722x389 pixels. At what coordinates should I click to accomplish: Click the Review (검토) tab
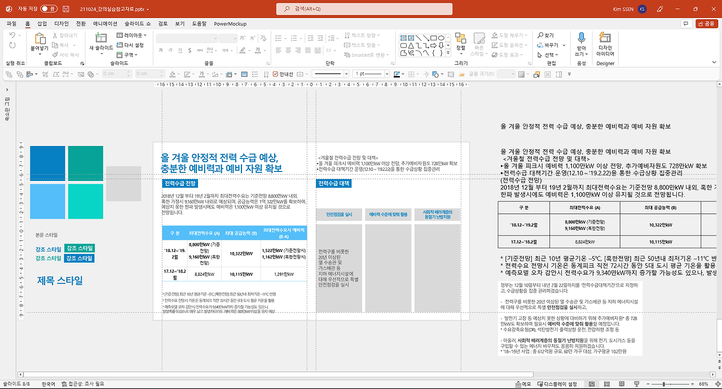pos(163,24)
